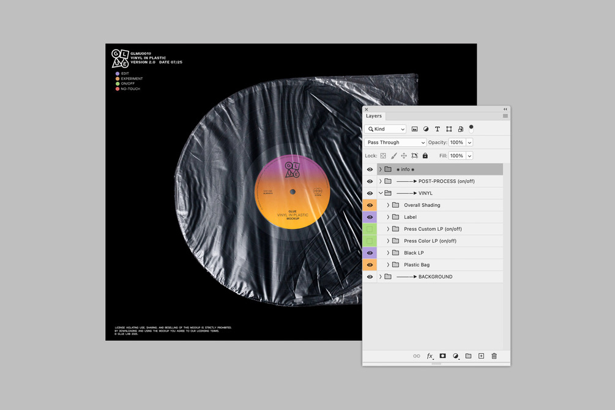Hide the POST-PROCESS group
This screenshot has height=410, width=615.
click(370, 181)
